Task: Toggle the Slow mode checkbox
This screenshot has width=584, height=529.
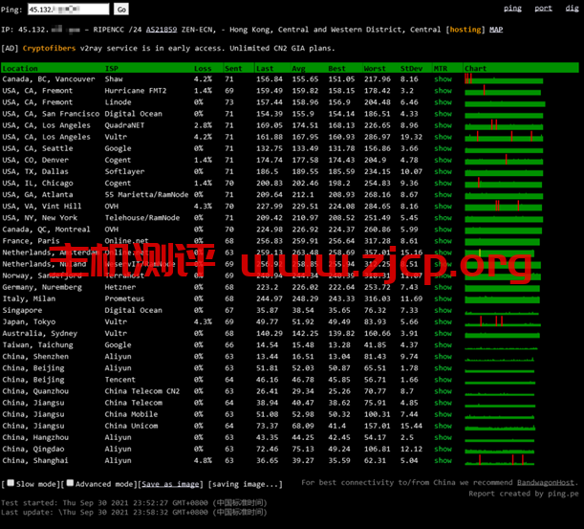Action: click(11, 483)
